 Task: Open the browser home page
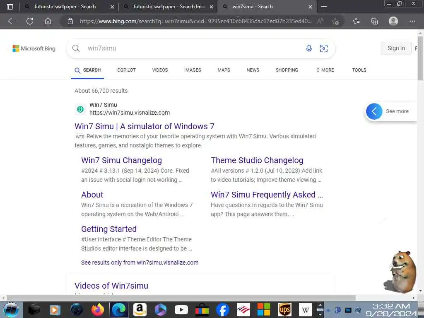coord(48,21)
